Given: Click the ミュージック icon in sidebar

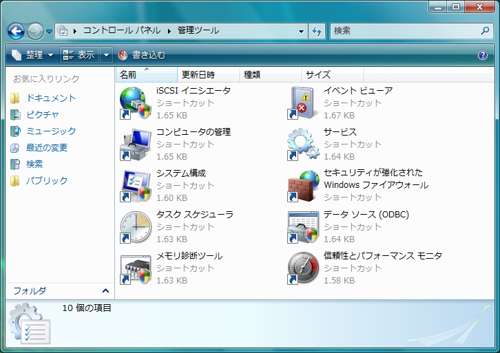Looking at the screenshot, I should [x=14, y=131].
